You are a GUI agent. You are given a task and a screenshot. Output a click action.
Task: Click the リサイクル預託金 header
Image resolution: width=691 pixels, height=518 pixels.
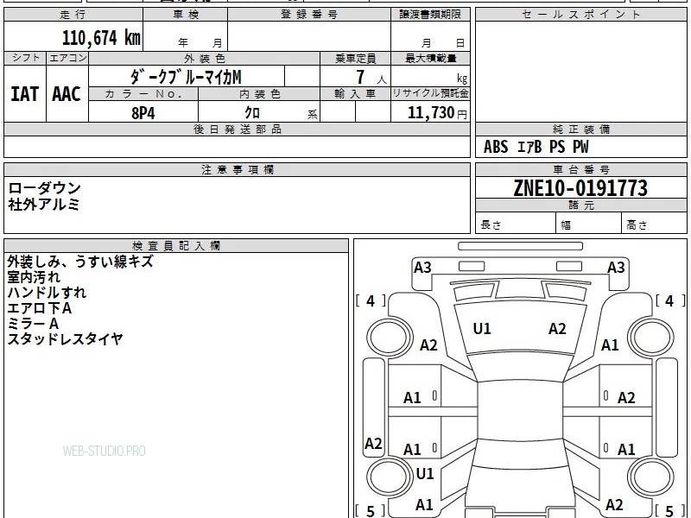(x=430, y=93)
